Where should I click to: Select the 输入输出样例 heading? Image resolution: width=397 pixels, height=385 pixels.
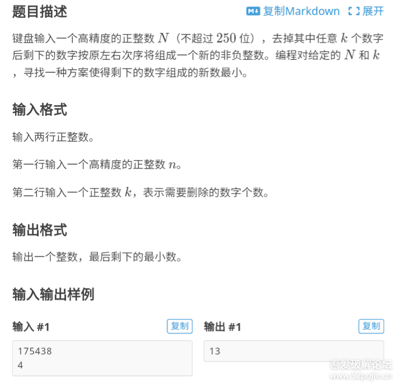[x=54, y=294]
